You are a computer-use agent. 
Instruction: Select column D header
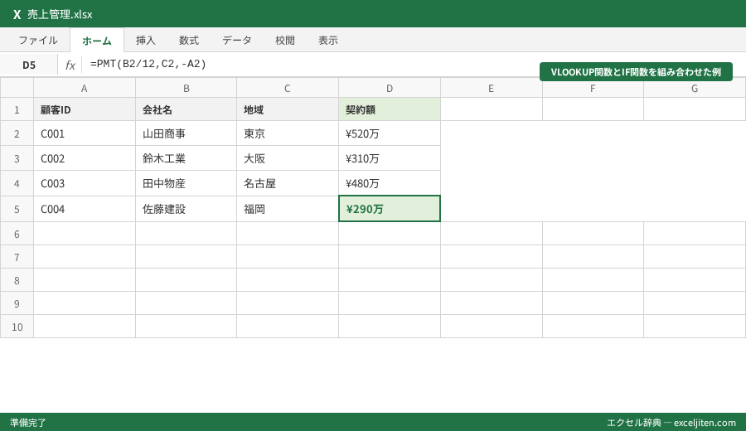coord(390,89)
